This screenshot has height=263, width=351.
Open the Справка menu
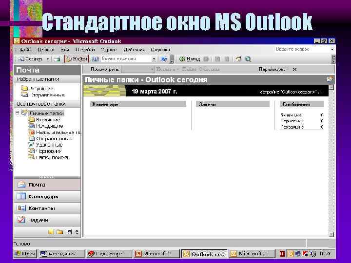tap(160, 50)
